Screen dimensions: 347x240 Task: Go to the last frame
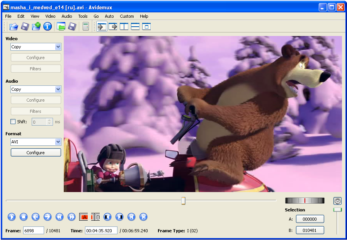(x=143, y=217)
